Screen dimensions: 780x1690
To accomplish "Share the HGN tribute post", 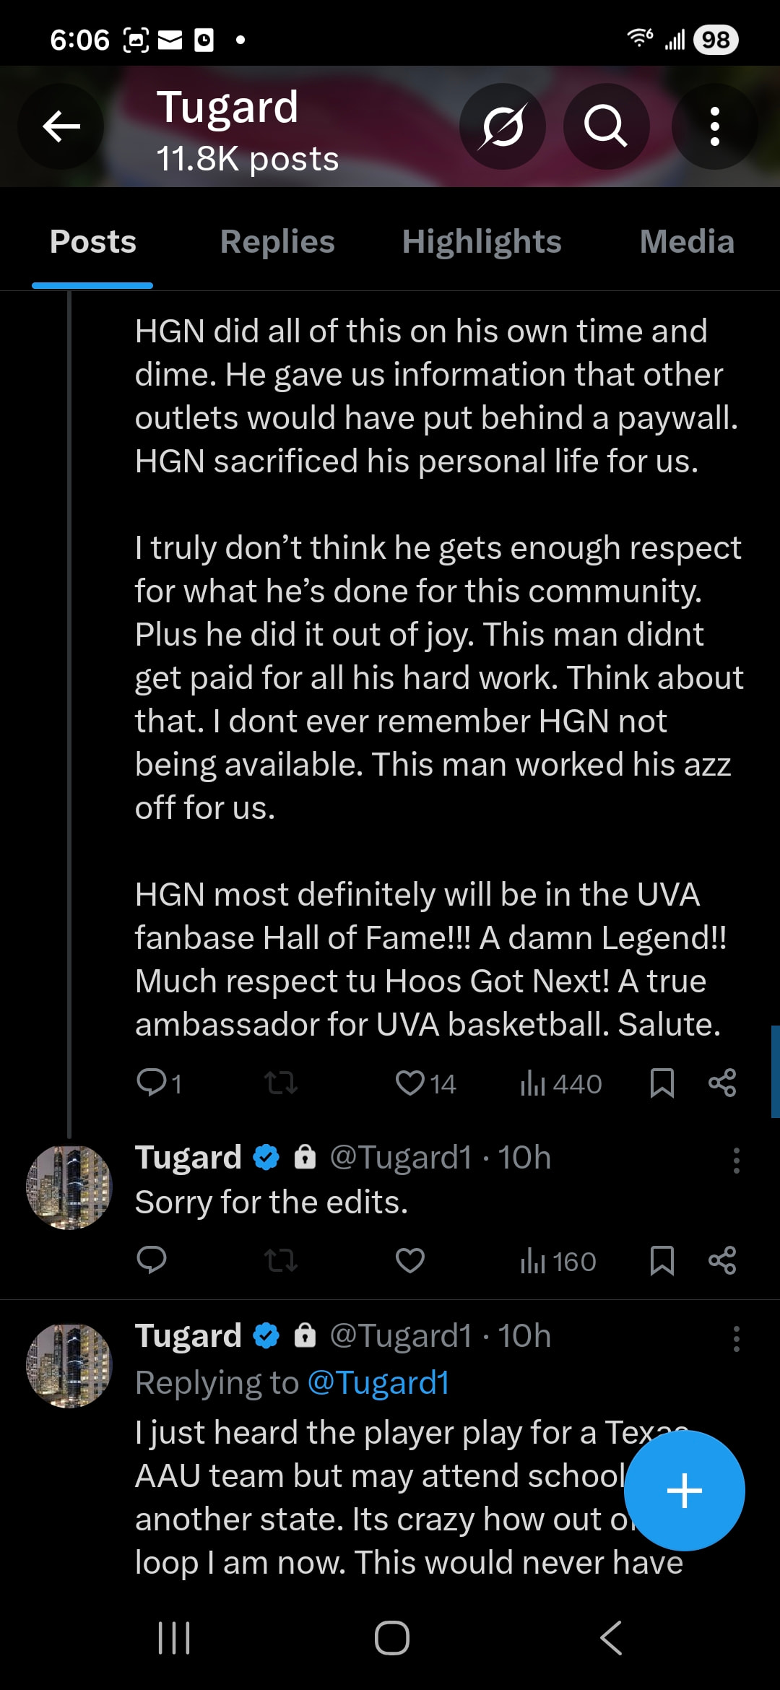I will coord(722,1083).
